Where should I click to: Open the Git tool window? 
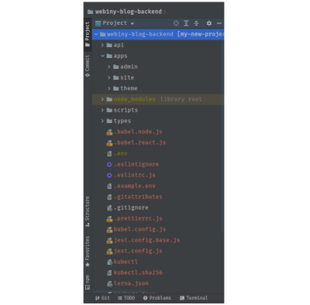(102, 298)
